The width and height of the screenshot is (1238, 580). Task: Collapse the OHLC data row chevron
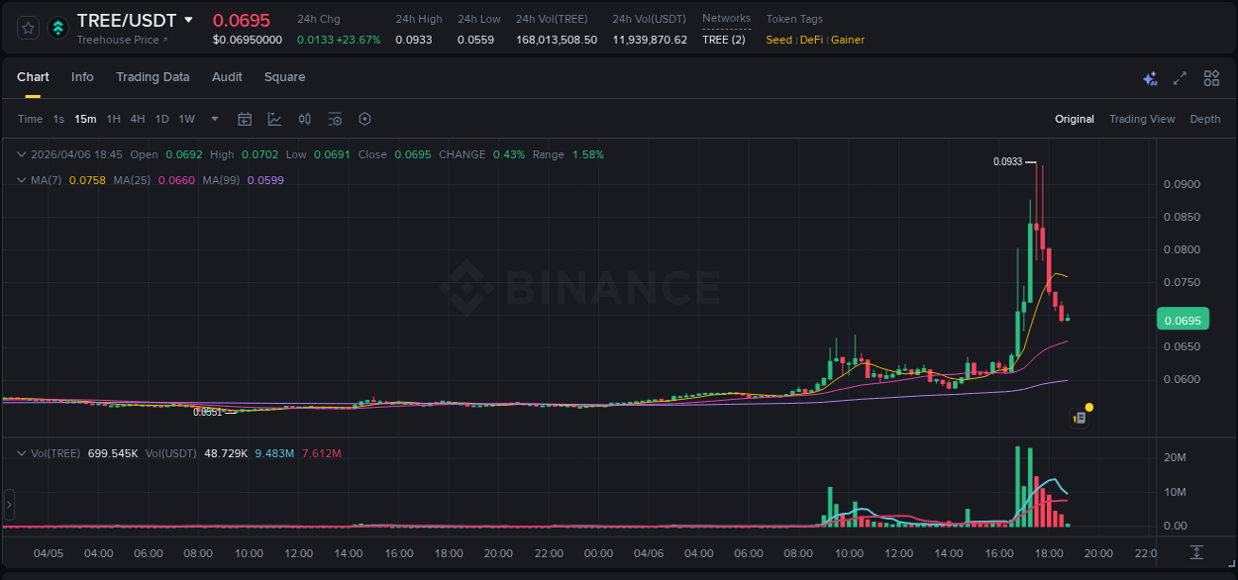pos(22,154)
